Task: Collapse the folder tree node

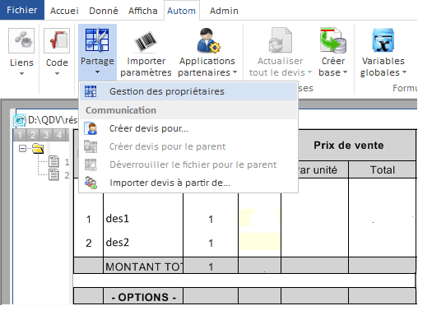Action: [22, 149]
